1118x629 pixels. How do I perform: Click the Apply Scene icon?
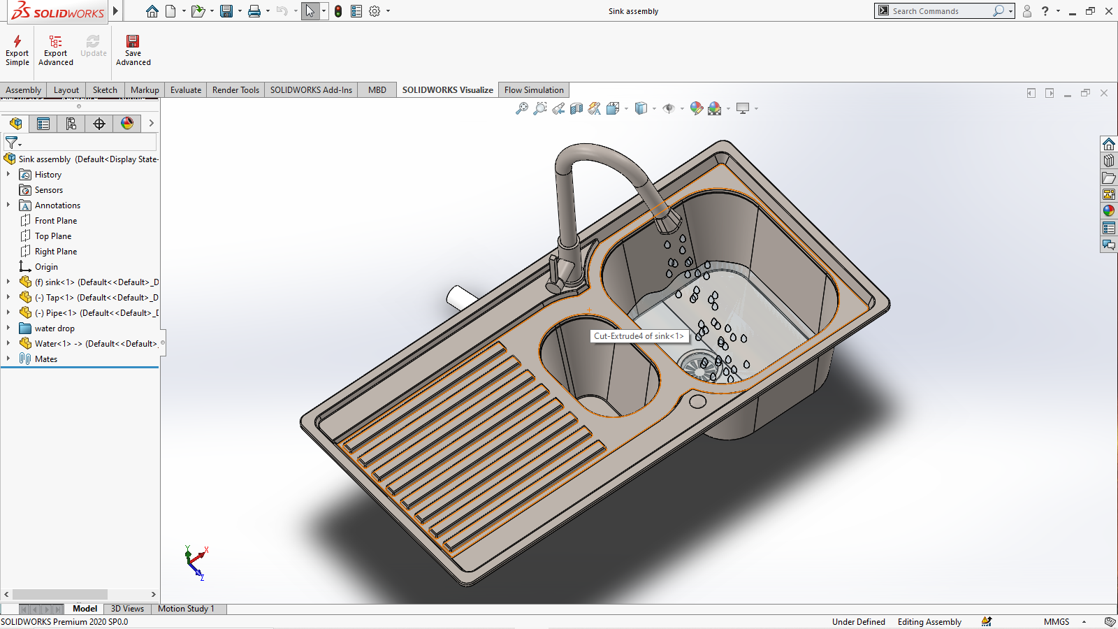pos(714,108)
